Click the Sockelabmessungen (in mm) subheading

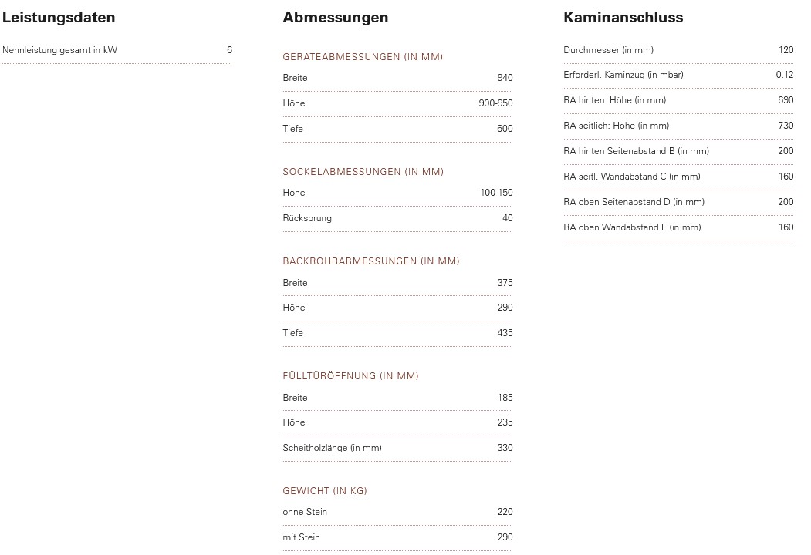tap(363, 172)
